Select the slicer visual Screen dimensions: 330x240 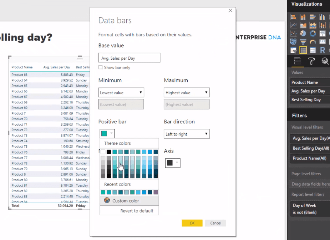click(293, 50)
